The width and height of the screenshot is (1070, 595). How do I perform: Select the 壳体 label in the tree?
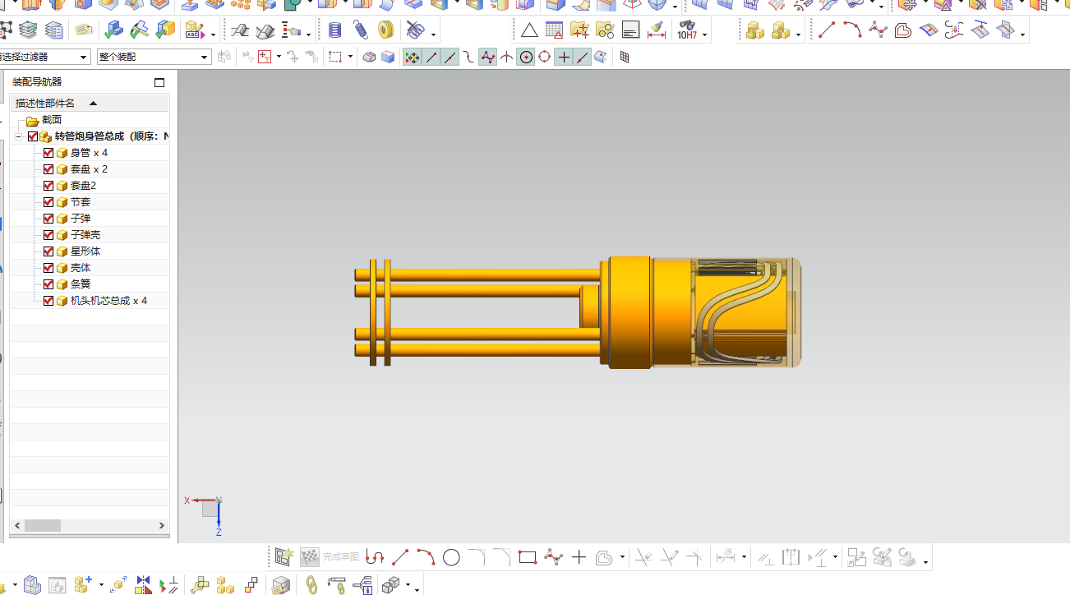81,268
